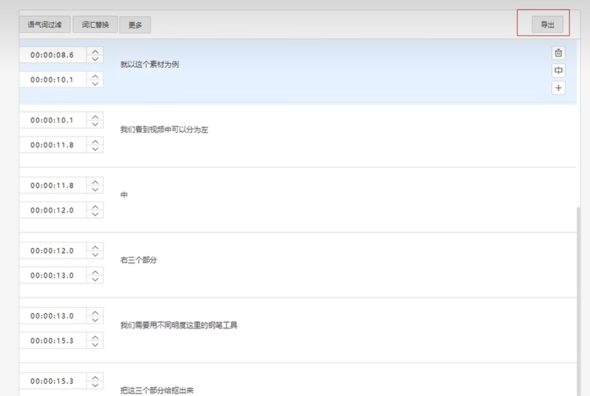The image size is (590, 396).
Task: Delete the 就以这个素材为例 subtitle with trash icon
Action: click(x=558, y=53)
